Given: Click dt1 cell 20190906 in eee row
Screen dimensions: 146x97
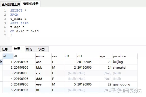Looking at the screenshot, I should point(88,84).
